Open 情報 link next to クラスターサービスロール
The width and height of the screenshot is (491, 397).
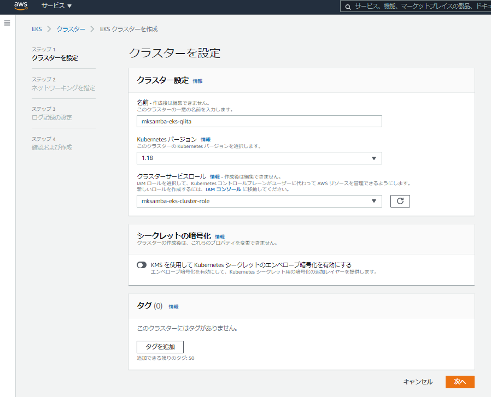[214, 177]
